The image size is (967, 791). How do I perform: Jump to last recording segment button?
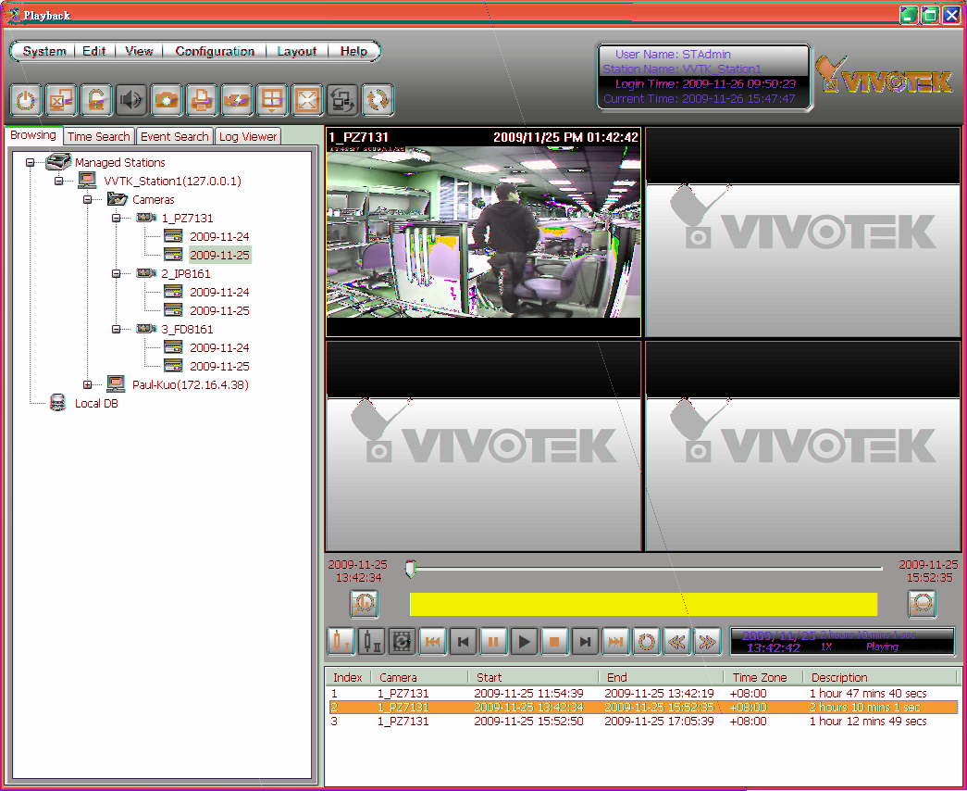coord(615,642)
